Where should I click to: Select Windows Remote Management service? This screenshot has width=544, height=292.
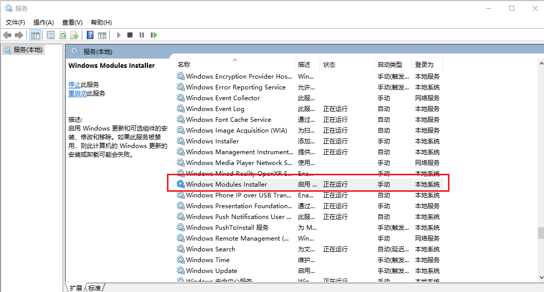(237, 238)
